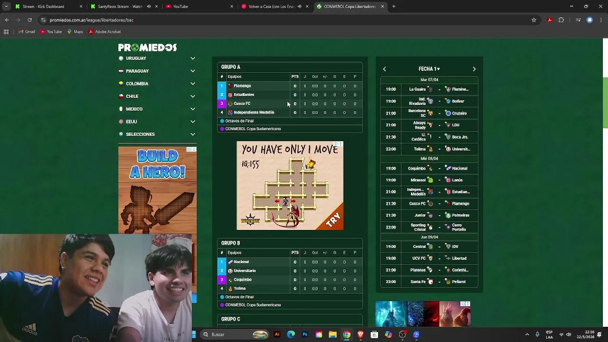Mute the Volver a Casa tab audio
This screenshot has height=342, width=608.
click(x=299, y=7)
